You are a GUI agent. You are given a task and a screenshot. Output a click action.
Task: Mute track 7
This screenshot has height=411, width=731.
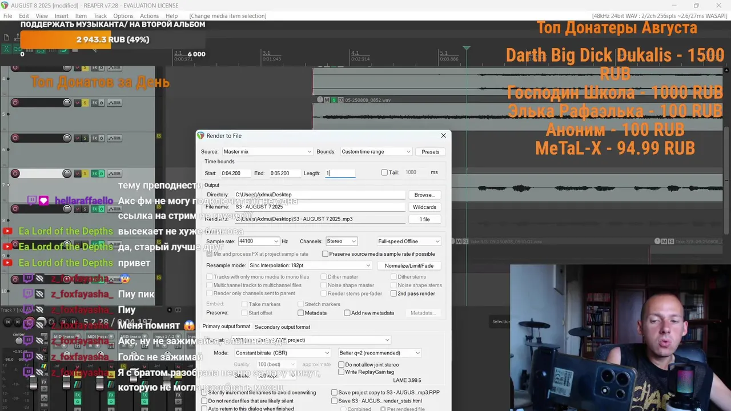78,174
